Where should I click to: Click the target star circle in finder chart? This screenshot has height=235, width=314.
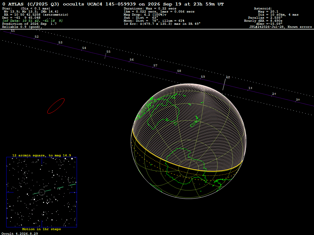click(42, 192)
